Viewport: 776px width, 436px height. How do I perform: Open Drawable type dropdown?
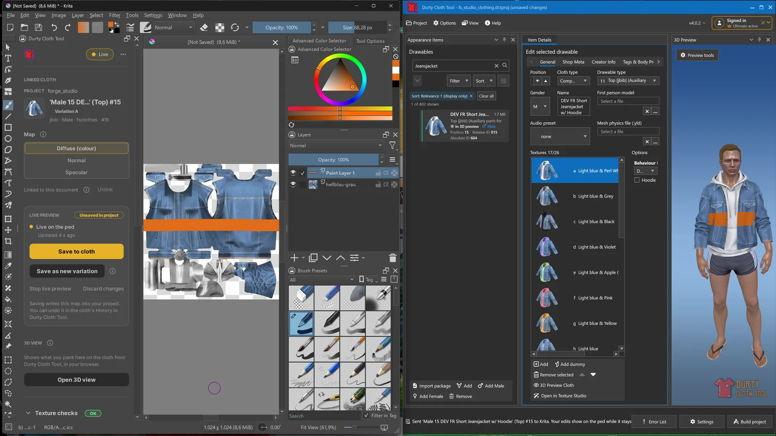coord(628,81)
